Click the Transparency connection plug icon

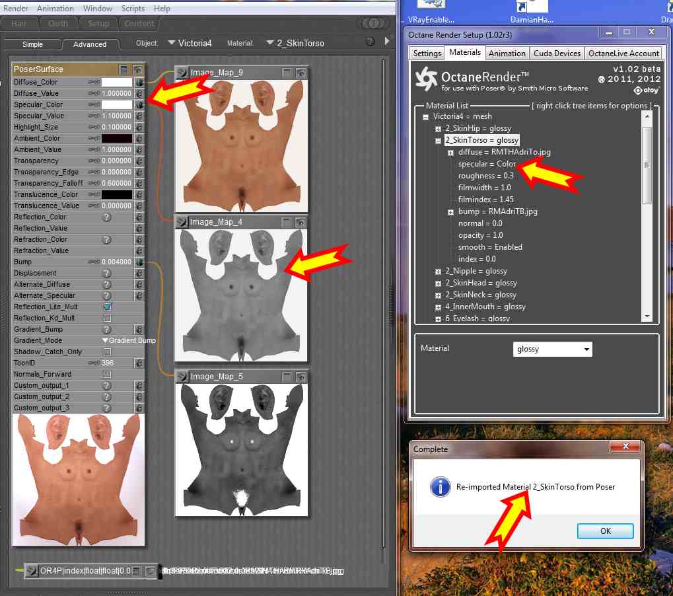tap(139, 161)
